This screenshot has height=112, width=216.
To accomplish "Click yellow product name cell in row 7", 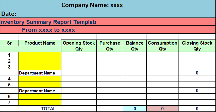I will tap(40, 102).
